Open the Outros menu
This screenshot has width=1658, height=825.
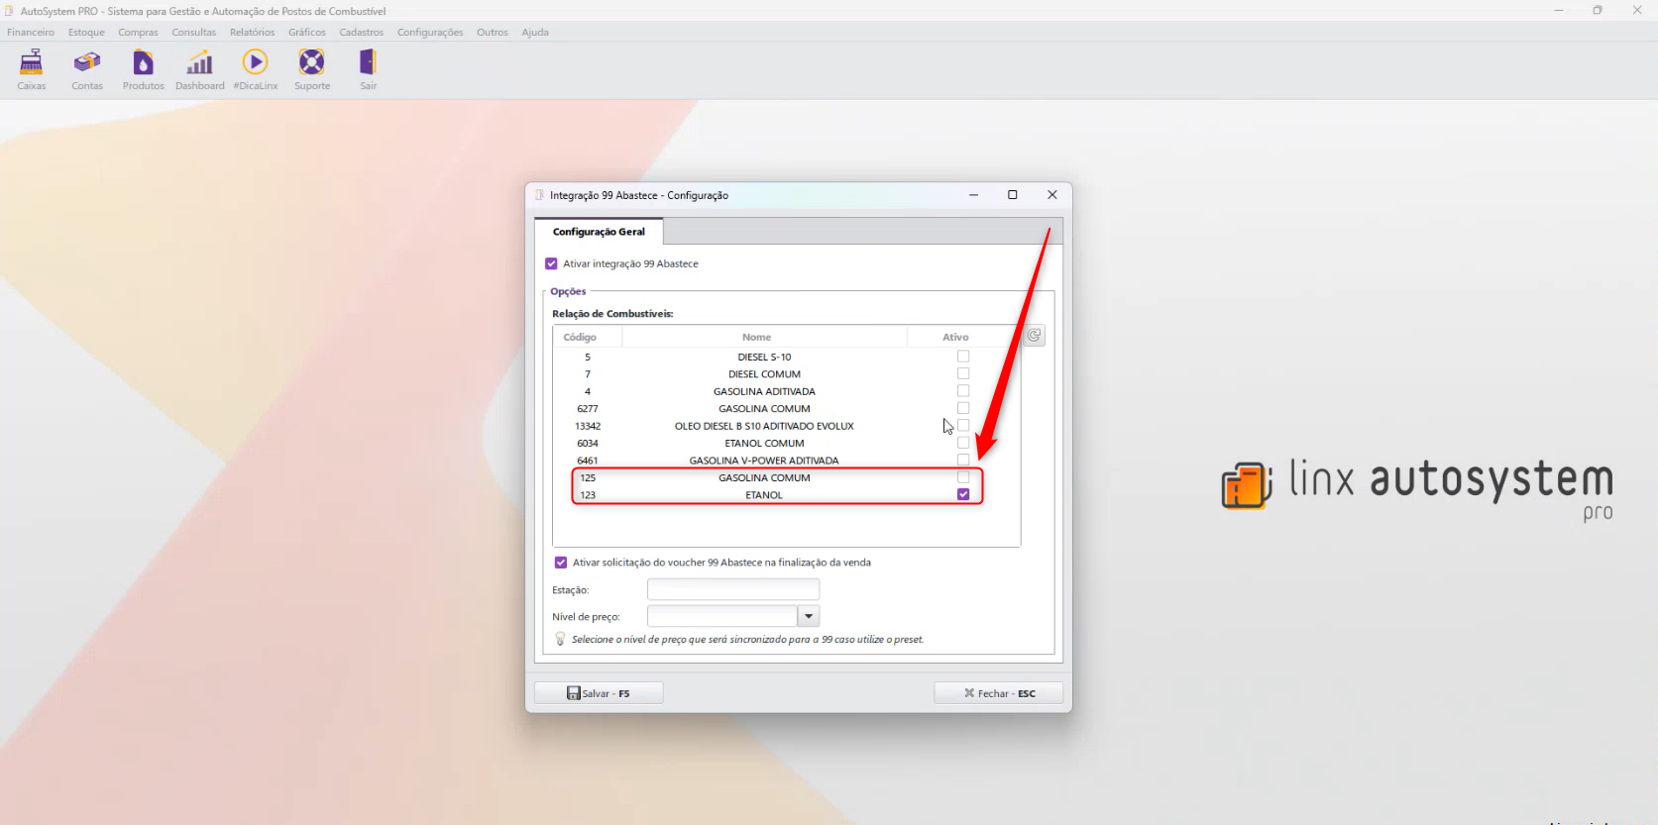pyautogui.click(x=493, y=33)
